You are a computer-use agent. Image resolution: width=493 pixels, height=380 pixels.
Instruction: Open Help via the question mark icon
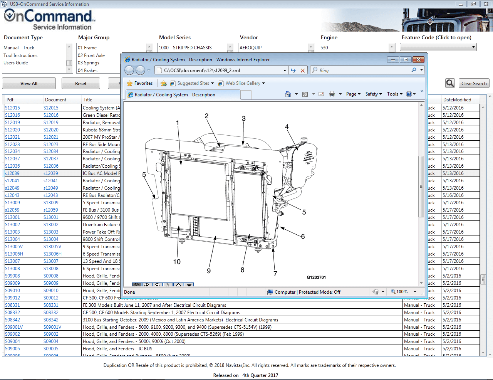409,94
